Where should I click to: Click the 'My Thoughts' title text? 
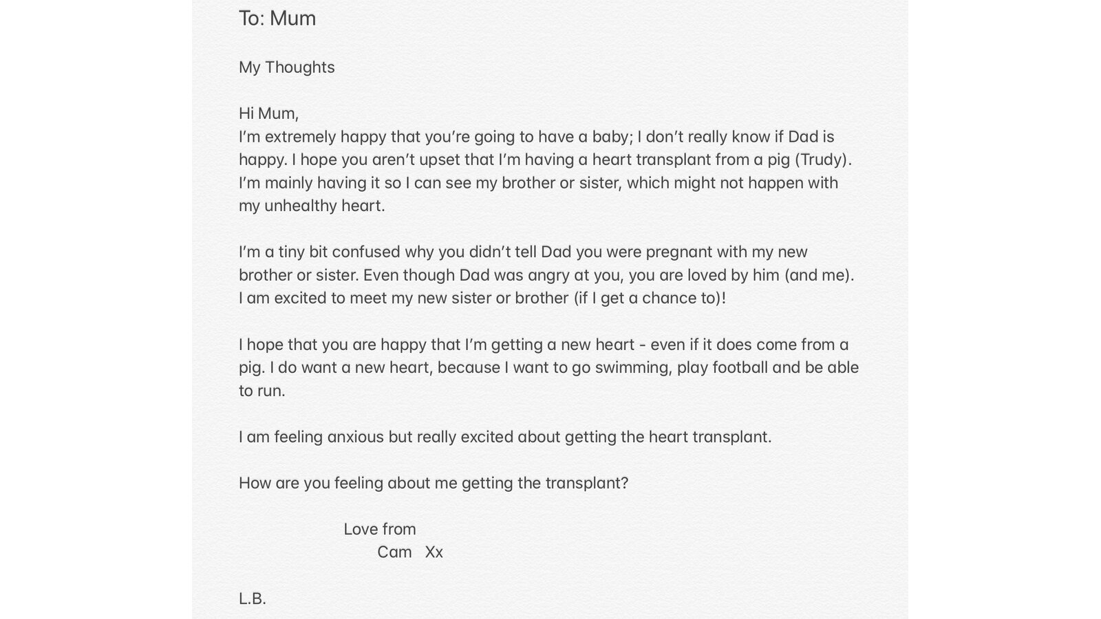[286, 67]
